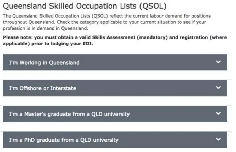Click the chevron on Master's graduate row
This screenshot has width=236, height=152.
coord(218,113)
